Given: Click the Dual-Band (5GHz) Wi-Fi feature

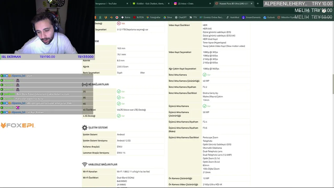Looking at the screenshot, I should tap(126, 178).
